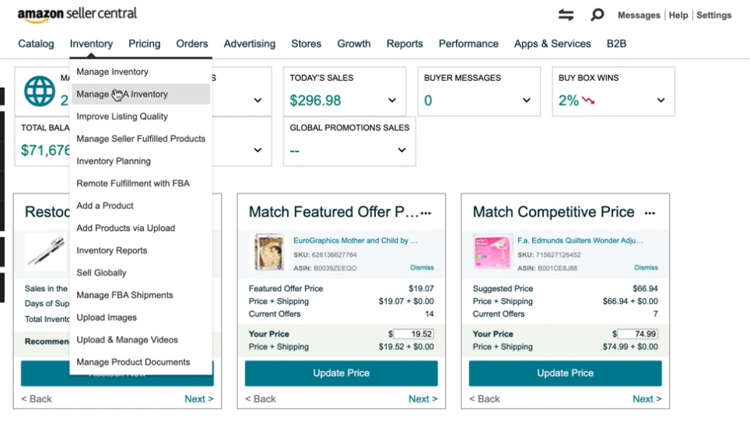The height and width of the screenshot is (423, 750).
Task: Open EuroGraphics Mother and Child product link
Action: click(x=356, y=240)
